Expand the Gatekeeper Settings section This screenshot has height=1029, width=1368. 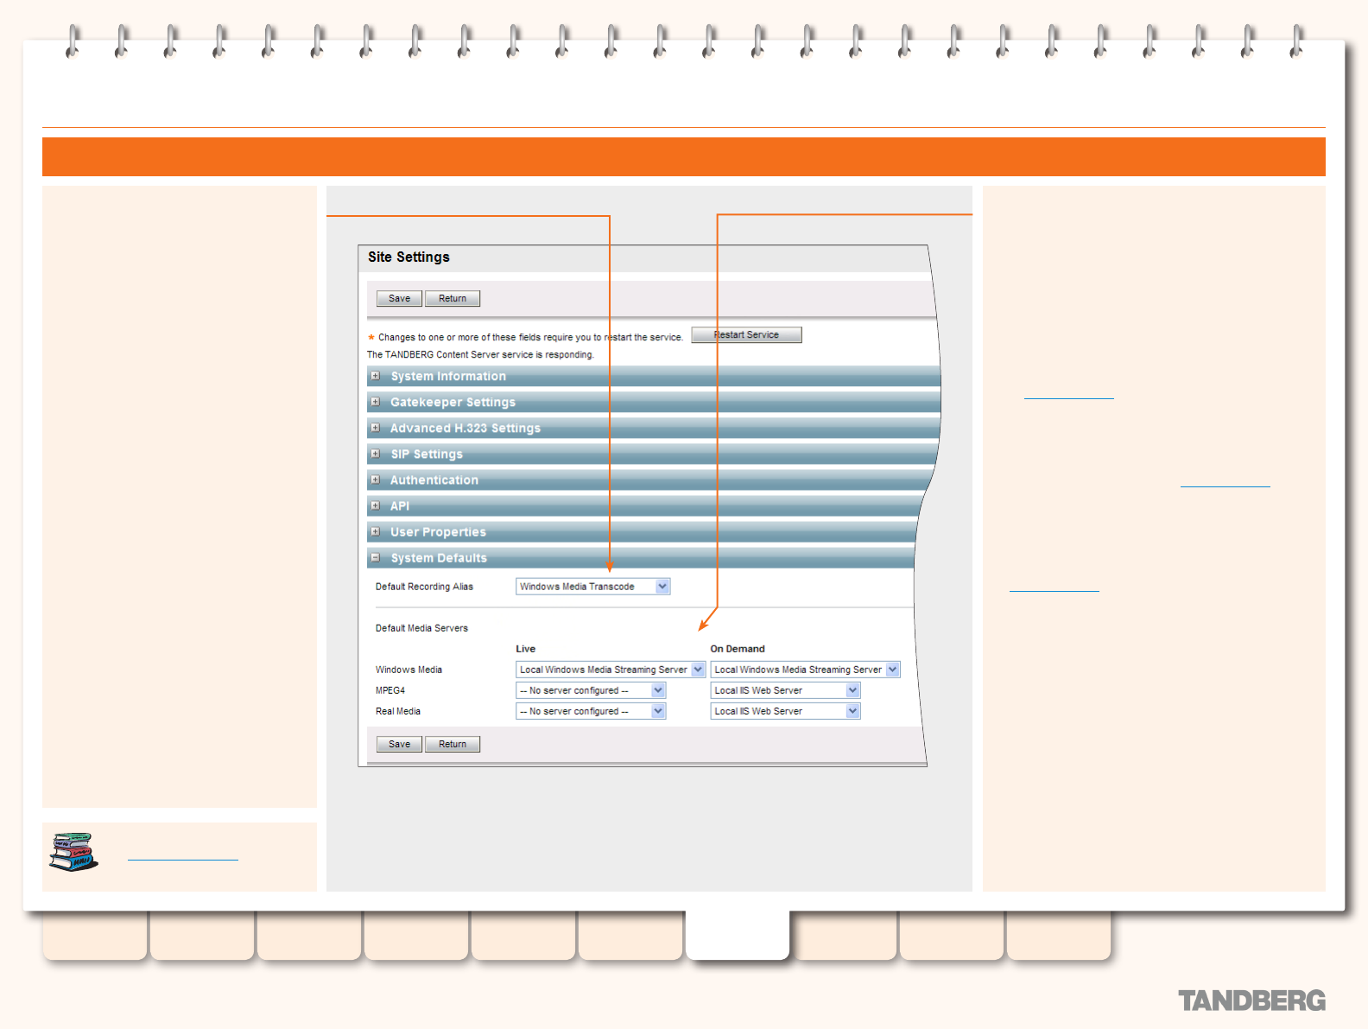pos(375,402)
